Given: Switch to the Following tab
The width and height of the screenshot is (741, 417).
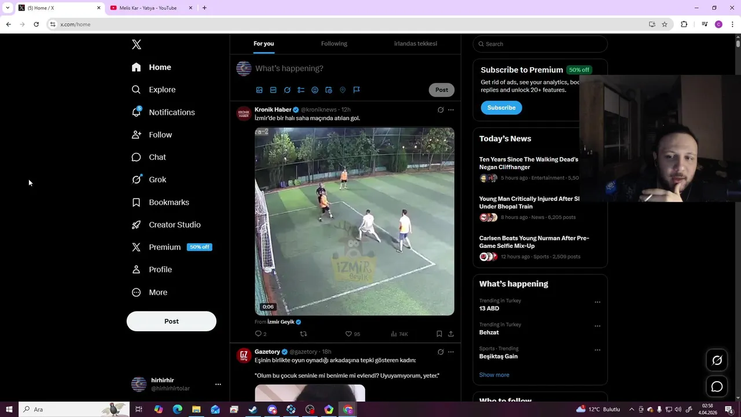Looking at the screenshot, I should point(334,43).
